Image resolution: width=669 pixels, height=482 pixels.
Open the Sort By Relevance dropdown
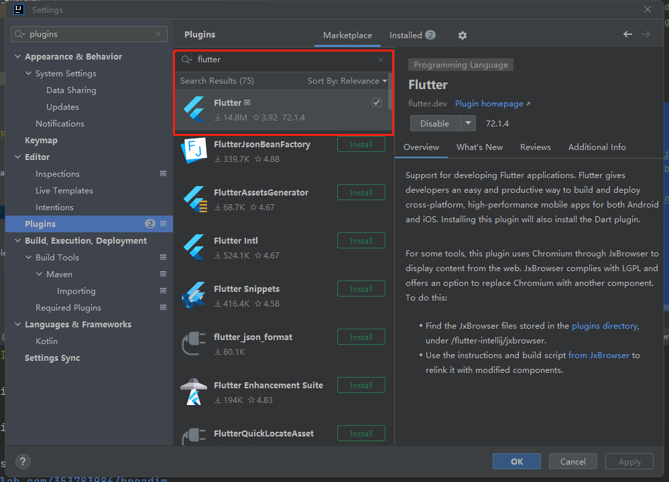pos(347,81)
